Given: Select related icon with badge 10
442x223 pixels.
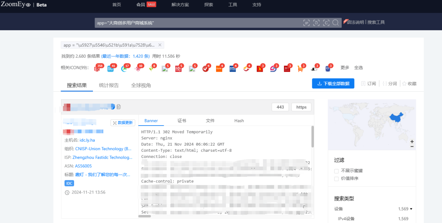Looking at the screenshot, I should 138,68.
